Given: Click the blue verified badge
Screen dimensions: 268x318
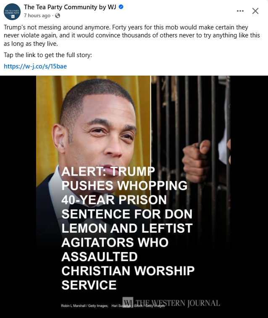Looking at the screenshot, I should tap(121, 7).
